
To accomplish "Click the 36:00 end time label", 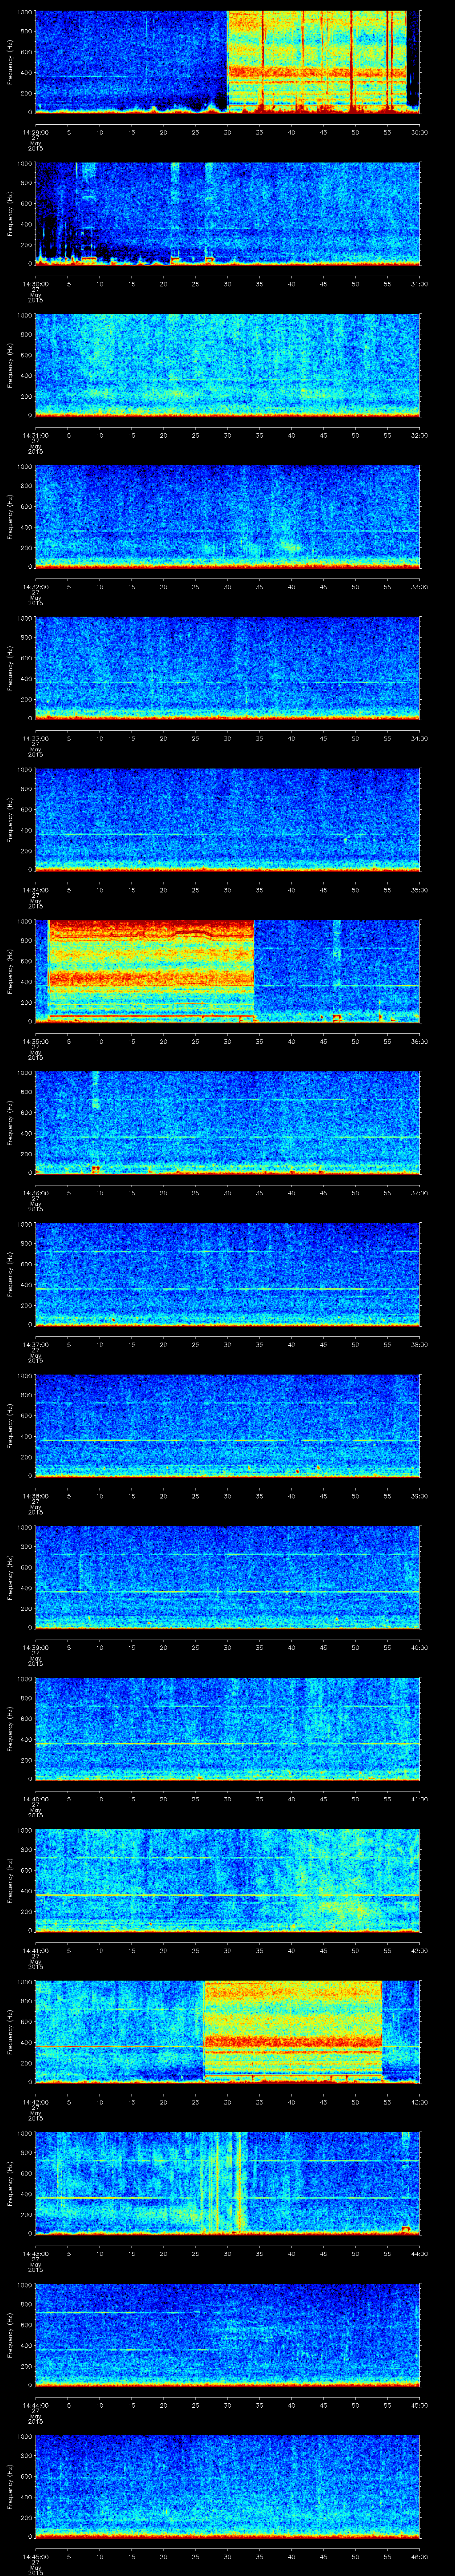I will pos(419,1041).
